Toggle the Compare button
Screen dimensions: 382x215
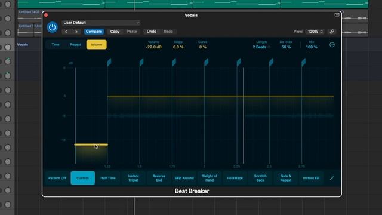[94, 32]
